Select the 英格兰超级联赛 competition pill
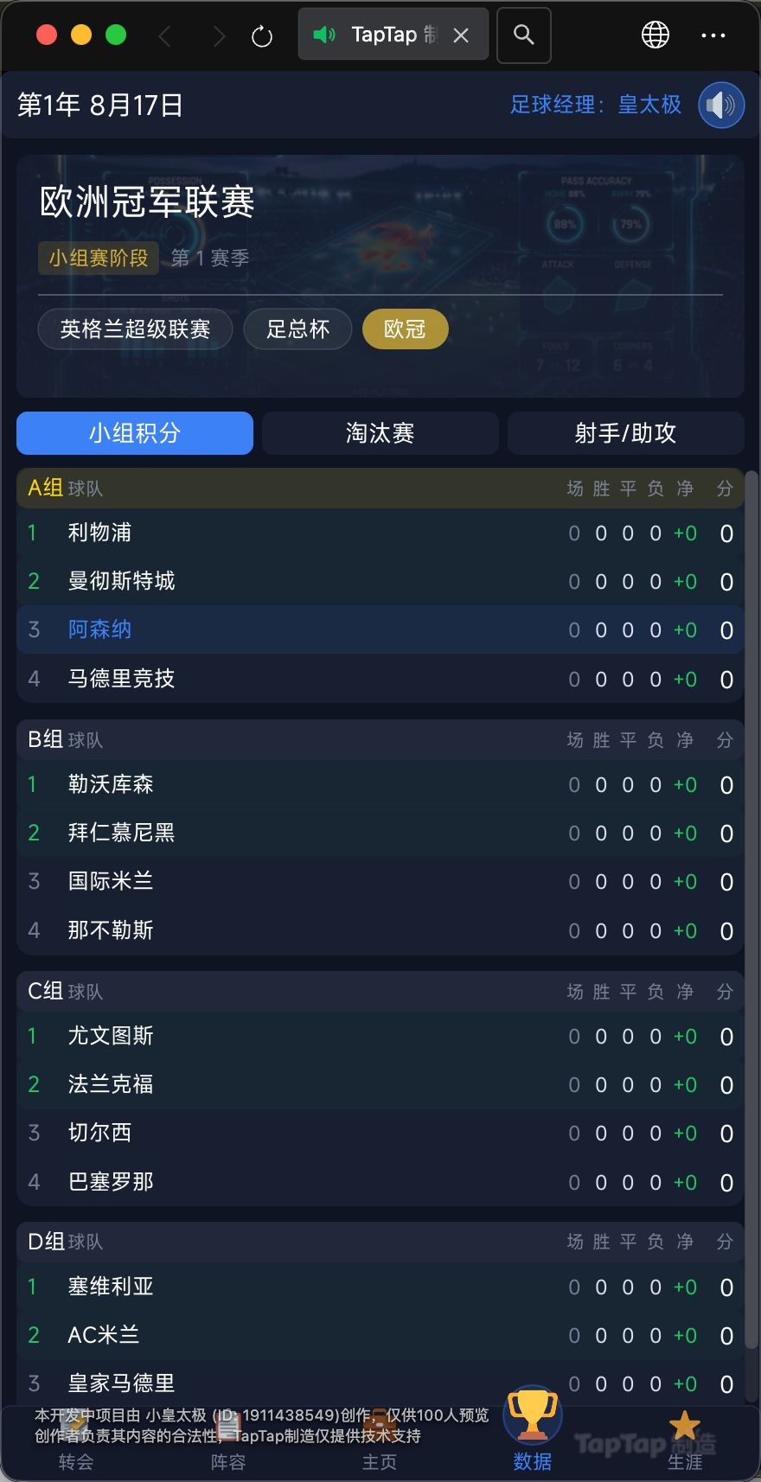The height and width of the screenshot is (1482, 761). [x=135, y=329]
